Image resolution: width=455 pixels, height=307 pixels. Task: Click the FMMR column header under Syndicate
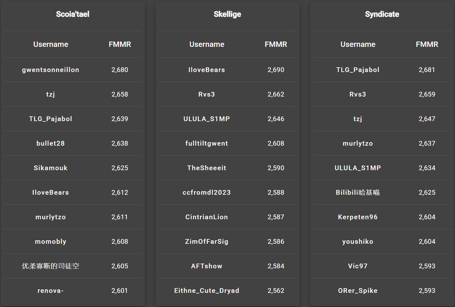click(427, 44)
